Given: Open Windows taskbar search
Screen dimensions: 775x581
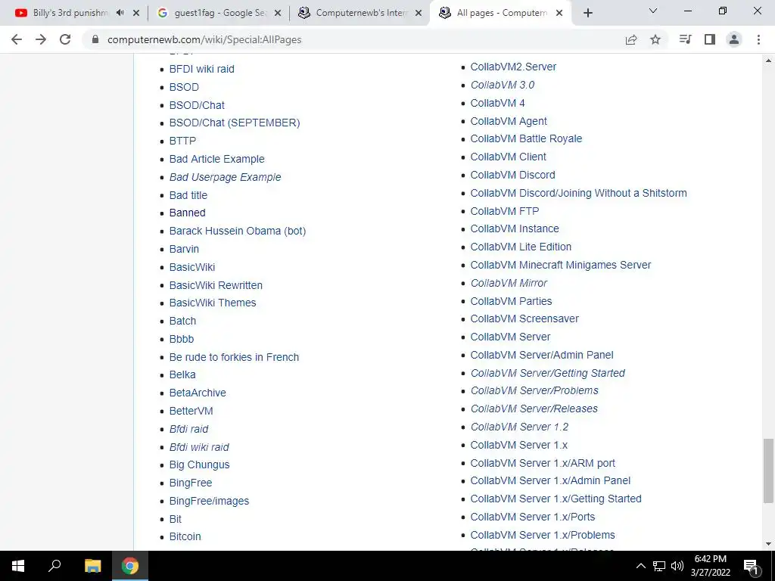Looking at the screenshot, I should pos(54,566).
